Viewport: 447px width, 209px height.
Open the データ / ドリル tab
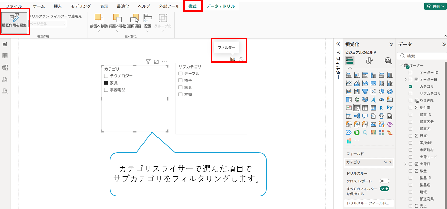click(220, 6)
